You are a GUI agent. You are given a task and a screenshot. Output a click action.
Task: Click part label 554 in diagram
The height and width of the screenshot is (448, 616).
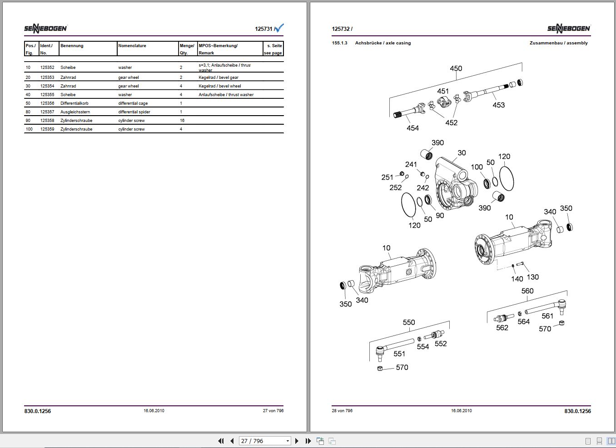click(x=423, y=347)
